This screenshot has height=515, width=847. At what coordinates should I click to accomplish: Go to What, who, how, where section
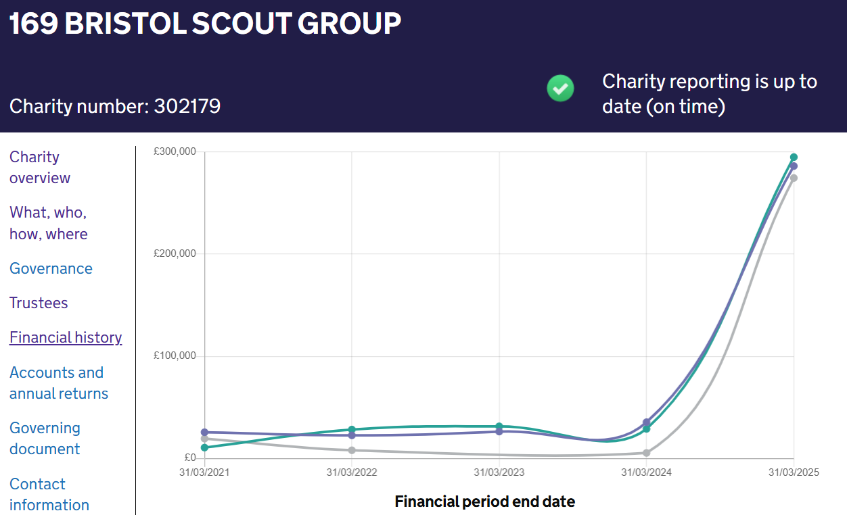point(49,223)
